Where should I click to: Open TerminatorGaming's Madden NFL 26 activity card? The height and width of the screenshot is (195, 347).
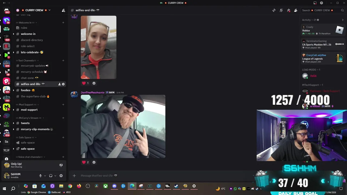click(323, 44)
